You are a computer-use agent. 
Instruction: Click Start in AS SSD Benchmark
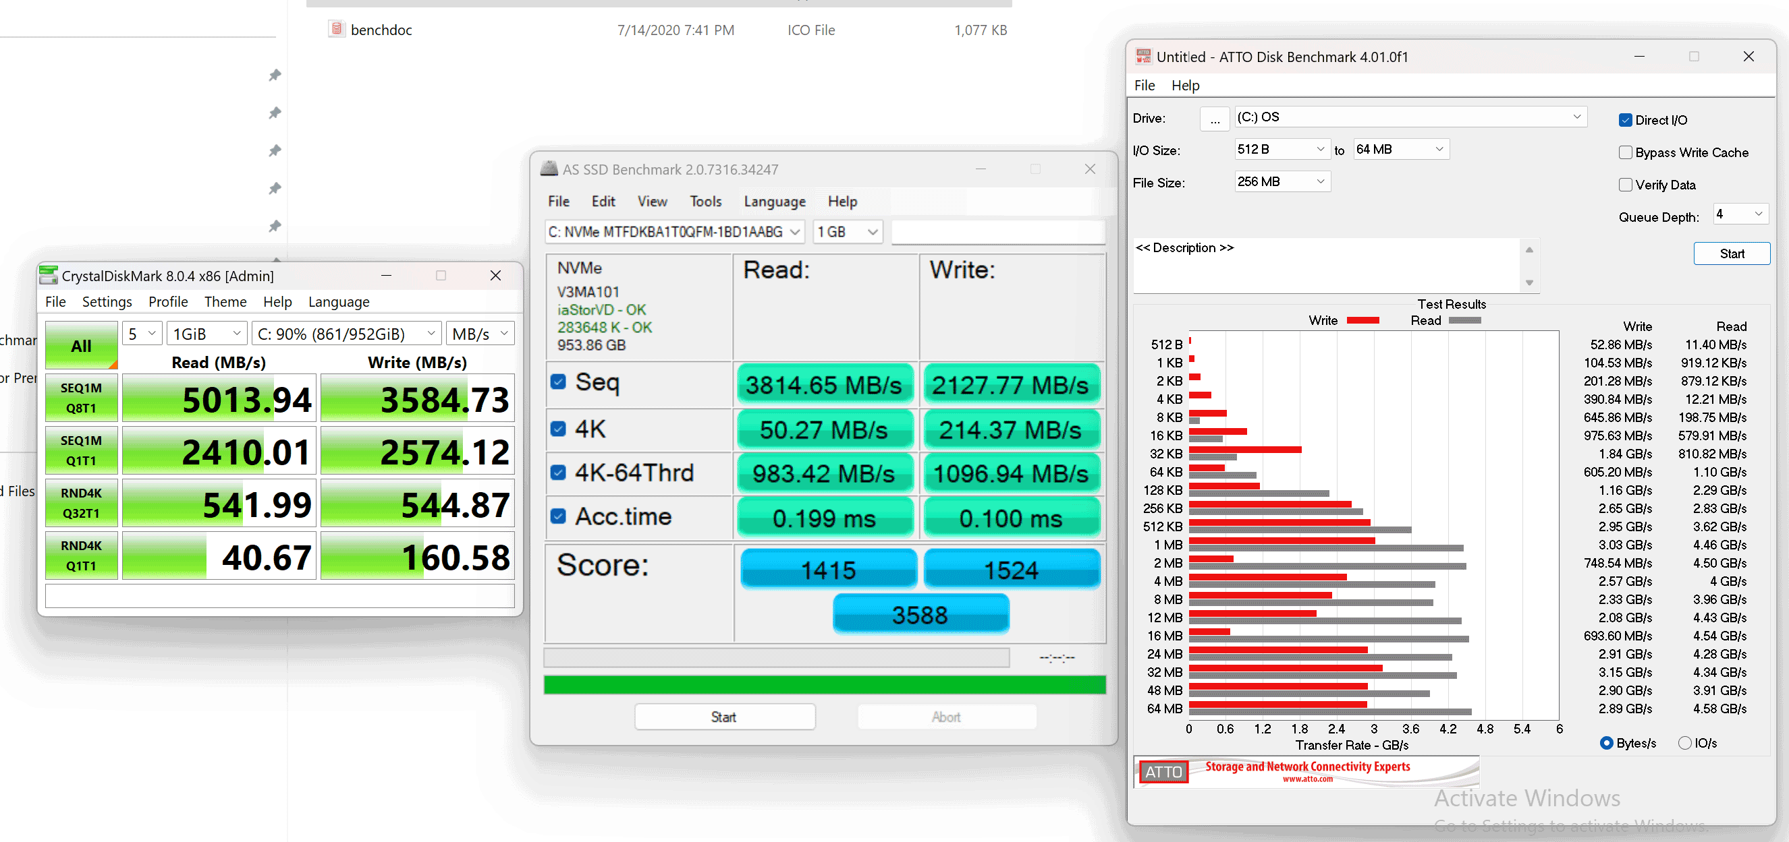point(724,717)
